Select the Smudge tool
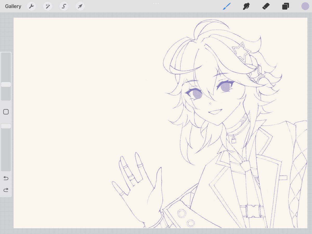This screenshot has width=312, height=234. tap(246, 6)
